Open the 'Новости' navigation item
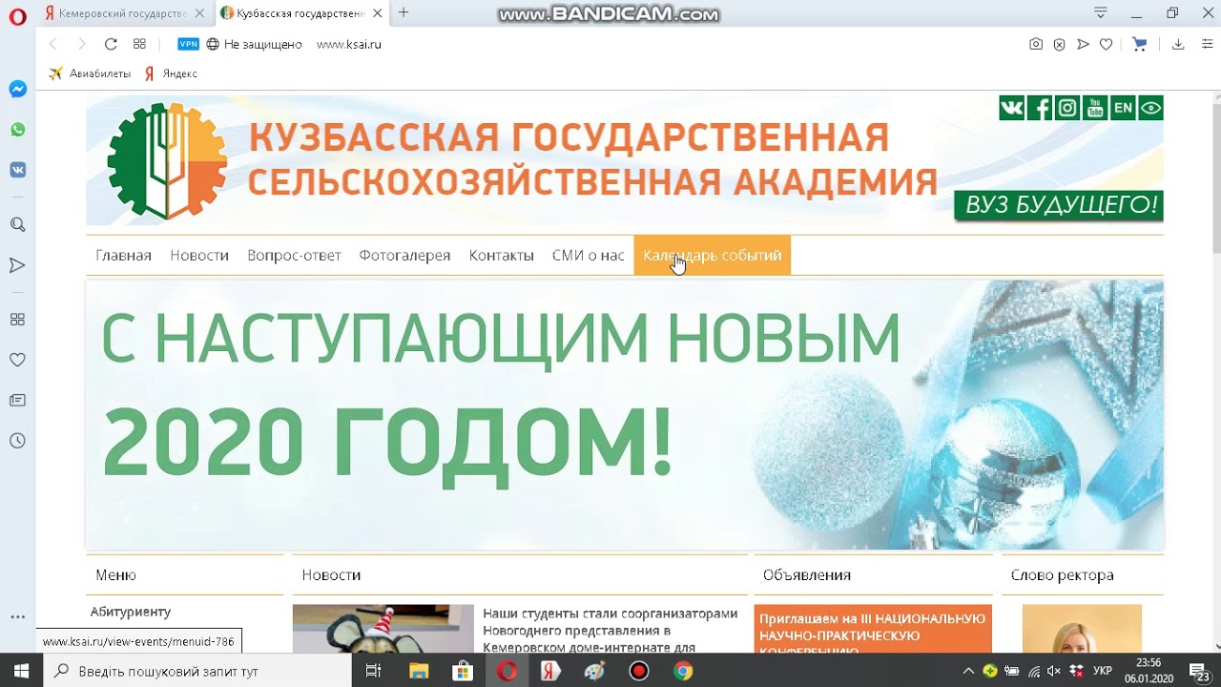The image size is (1221, 687). click(199, 256)
